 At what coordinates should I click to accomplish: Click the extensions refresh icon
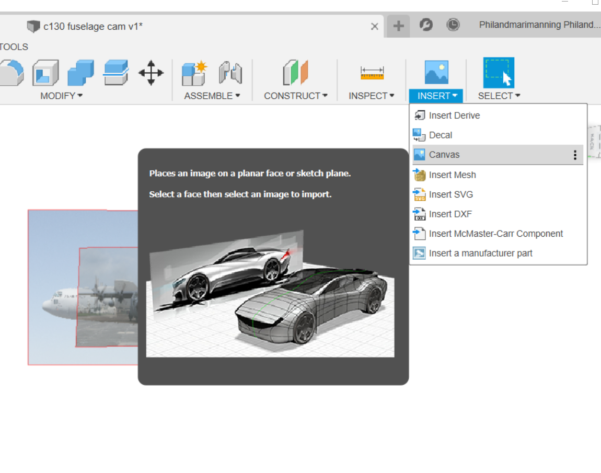coord(426,25)
